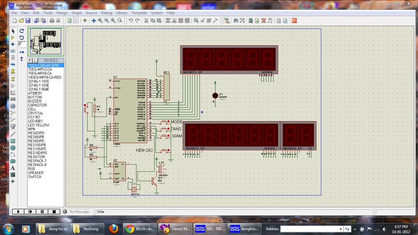Click the overview schematic thumbnail
The image size is (418, 235).
45,41
